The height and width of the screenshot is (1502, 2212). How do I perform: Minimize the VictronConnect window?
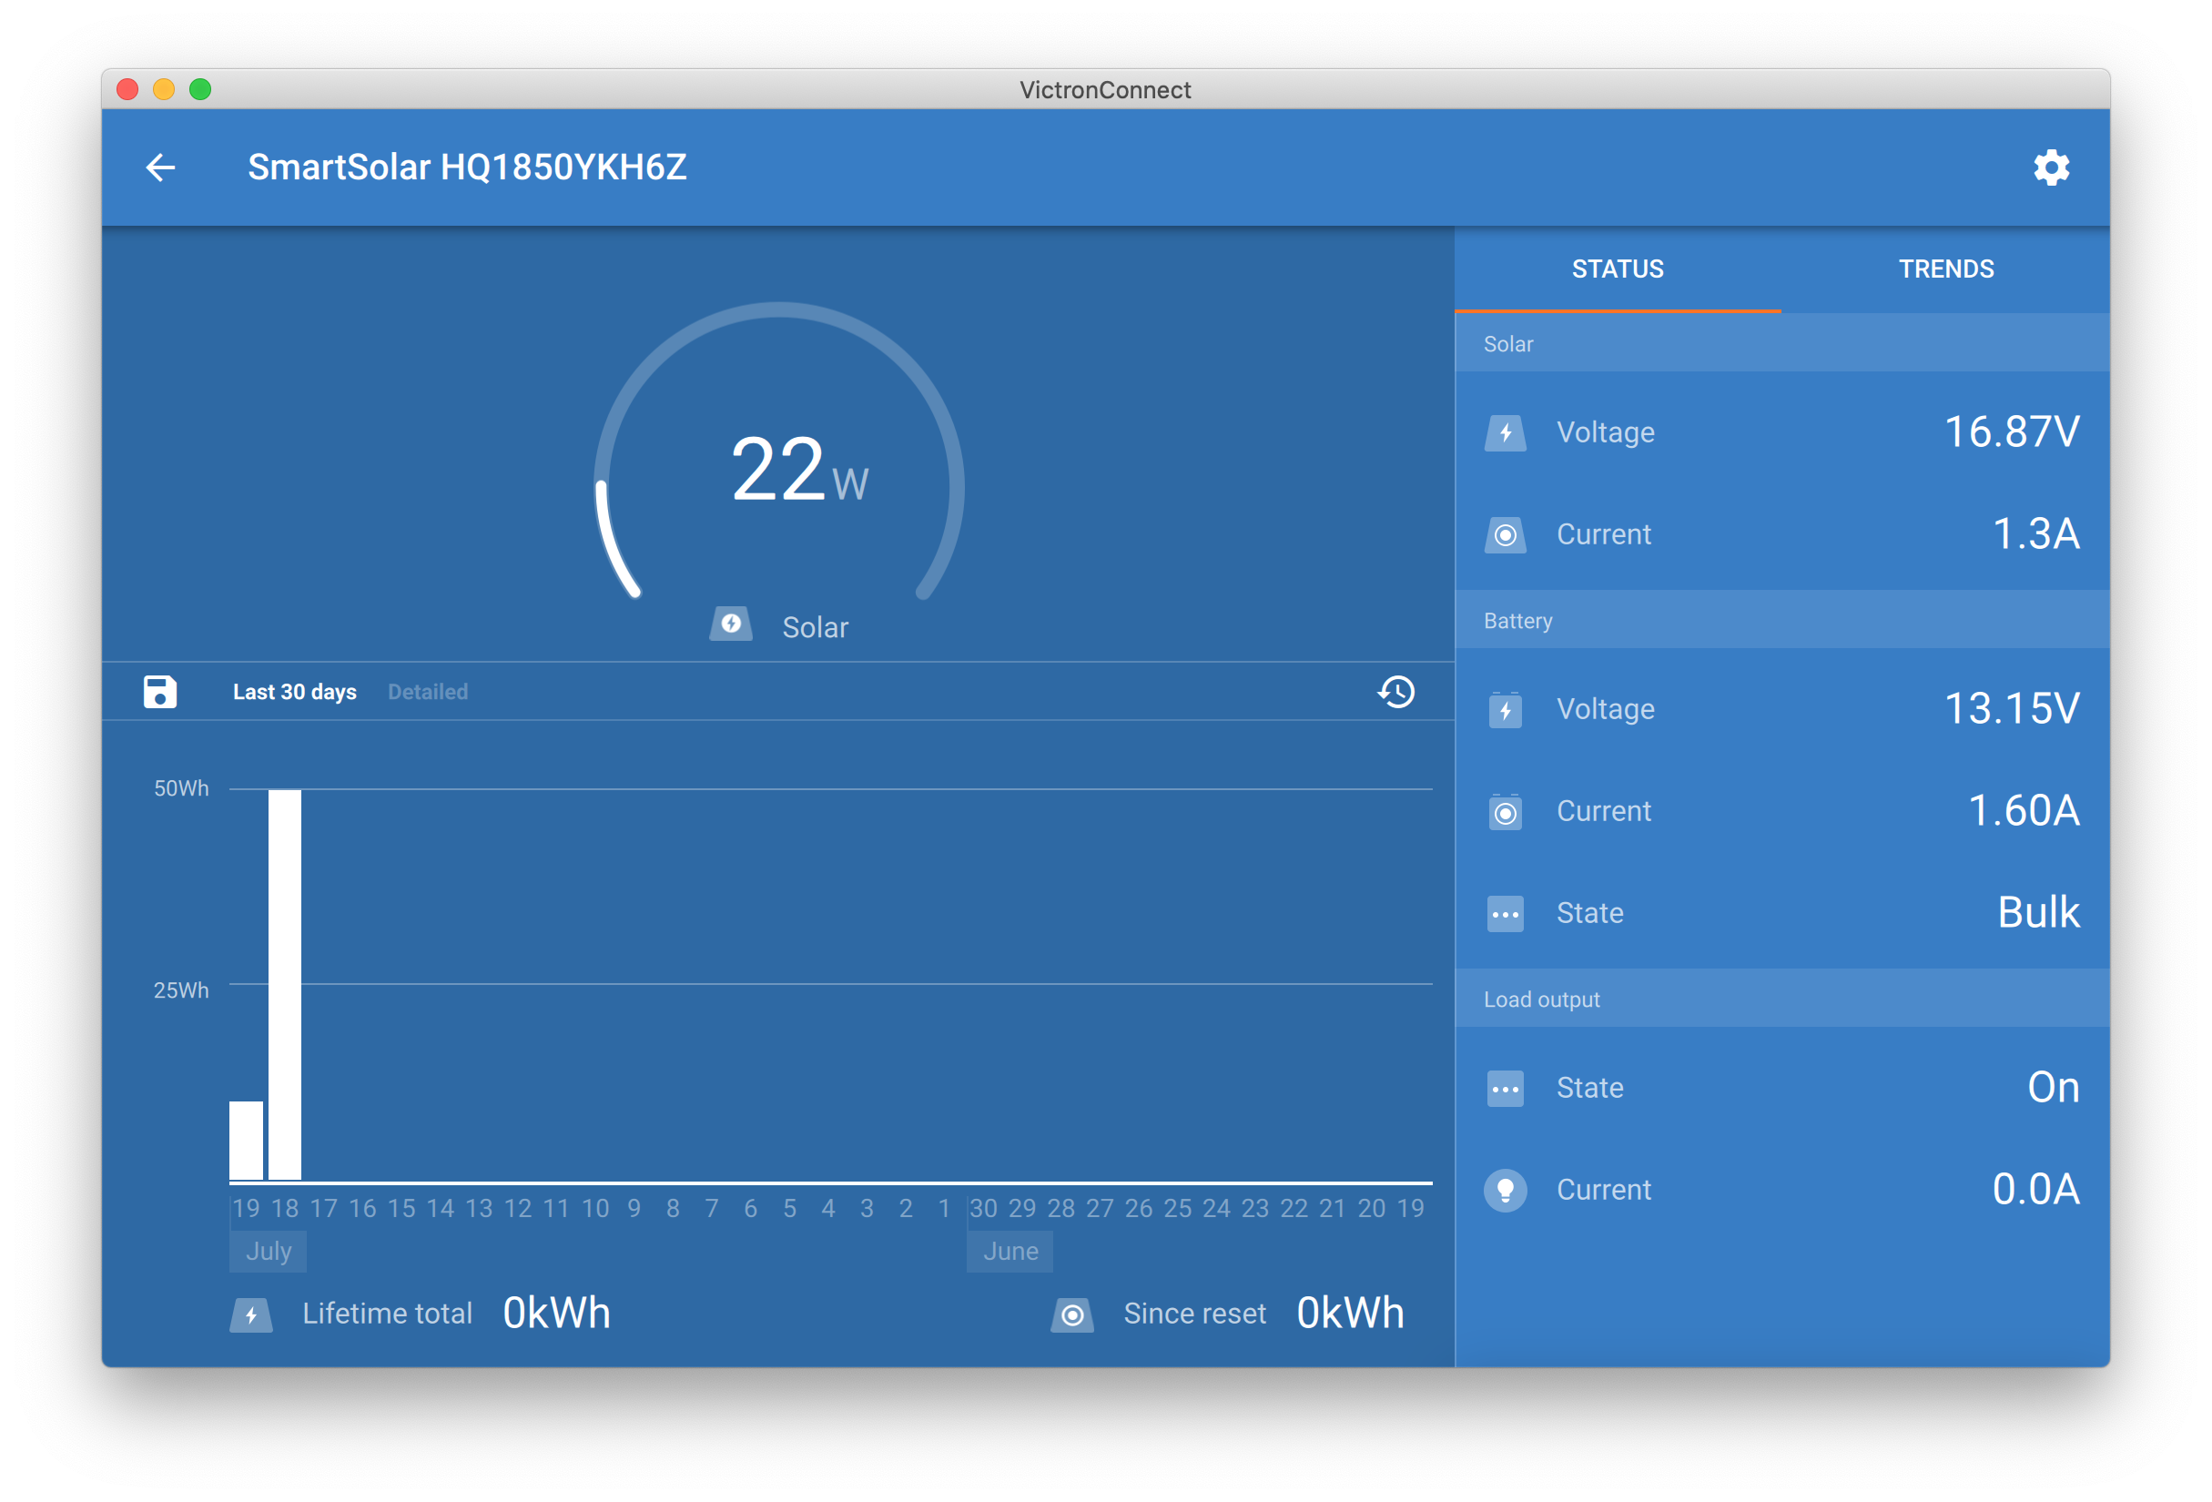[x=164, y=89]
